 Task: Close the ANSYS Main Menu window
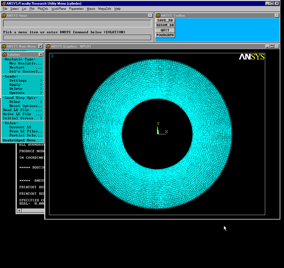40,46
